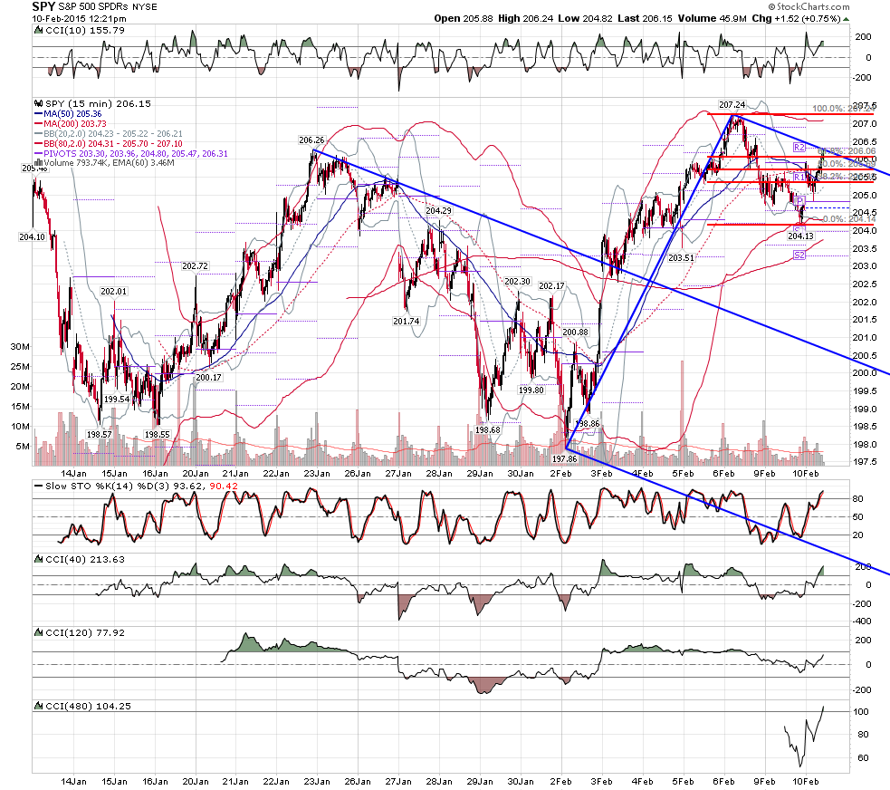The height and width of the screenshot is (790, 890).
Task: Click the 204.29 price label
Action: [x=438, y=211]
